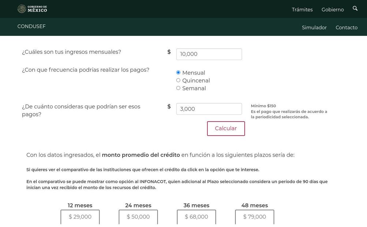This screenshot has height=227, width=367.
Task: Click the '24 meses' heading
Action: pos(138,205)
